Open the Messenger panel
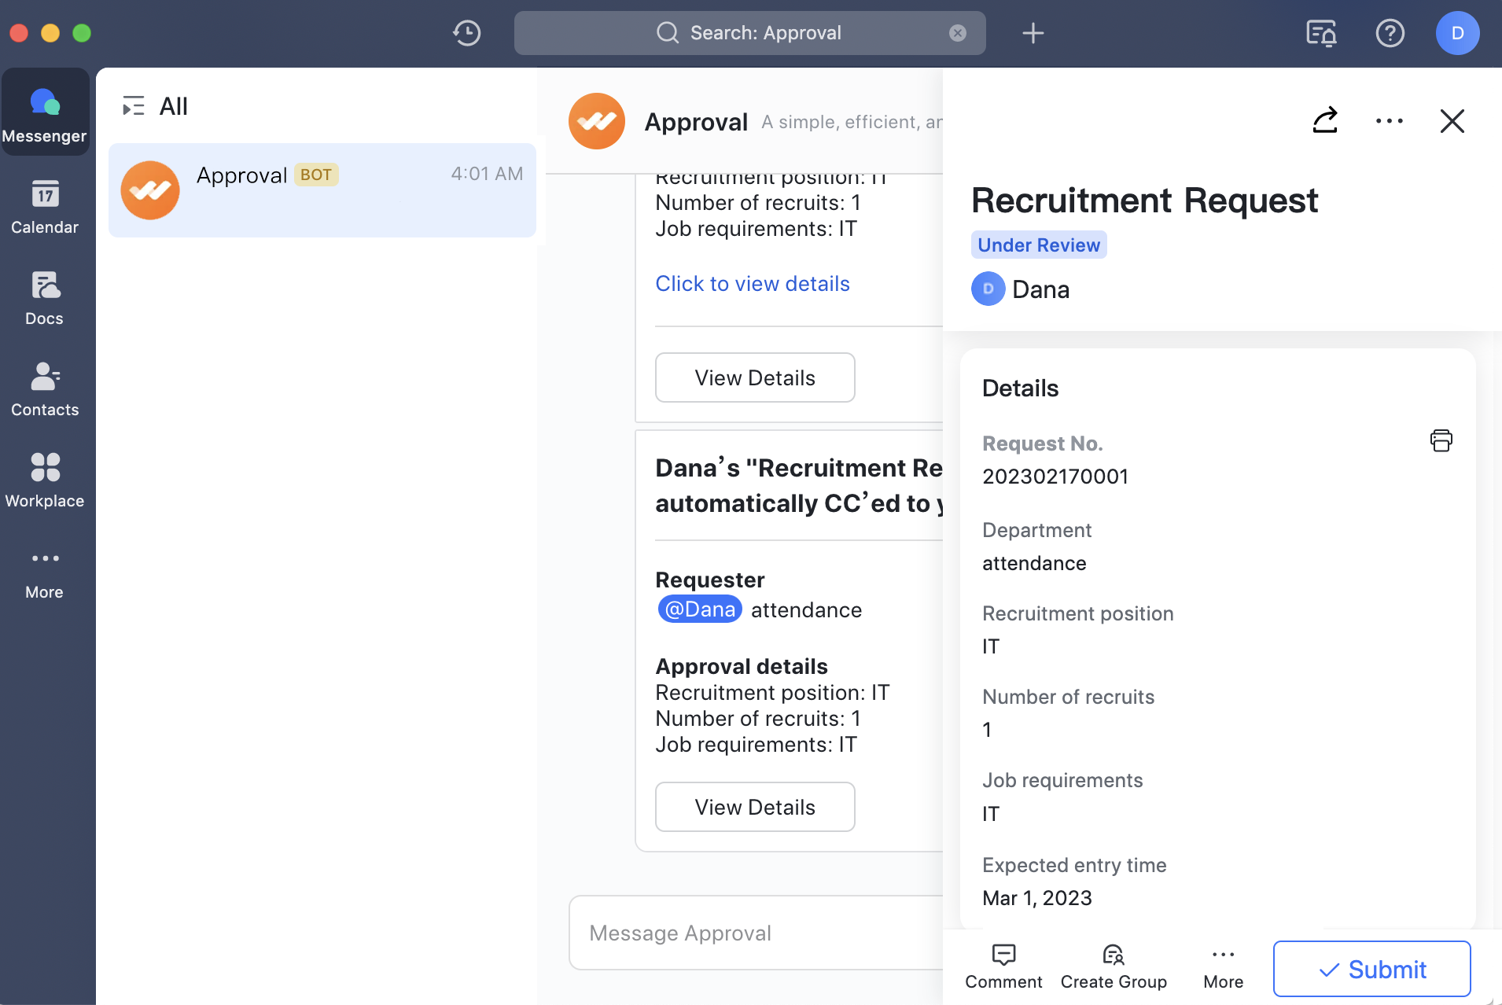Viewport: 1502px width, 1005px height. (45, 112)
